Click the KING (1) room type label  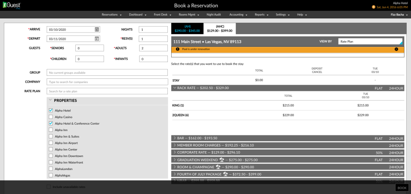click(178, 105)
